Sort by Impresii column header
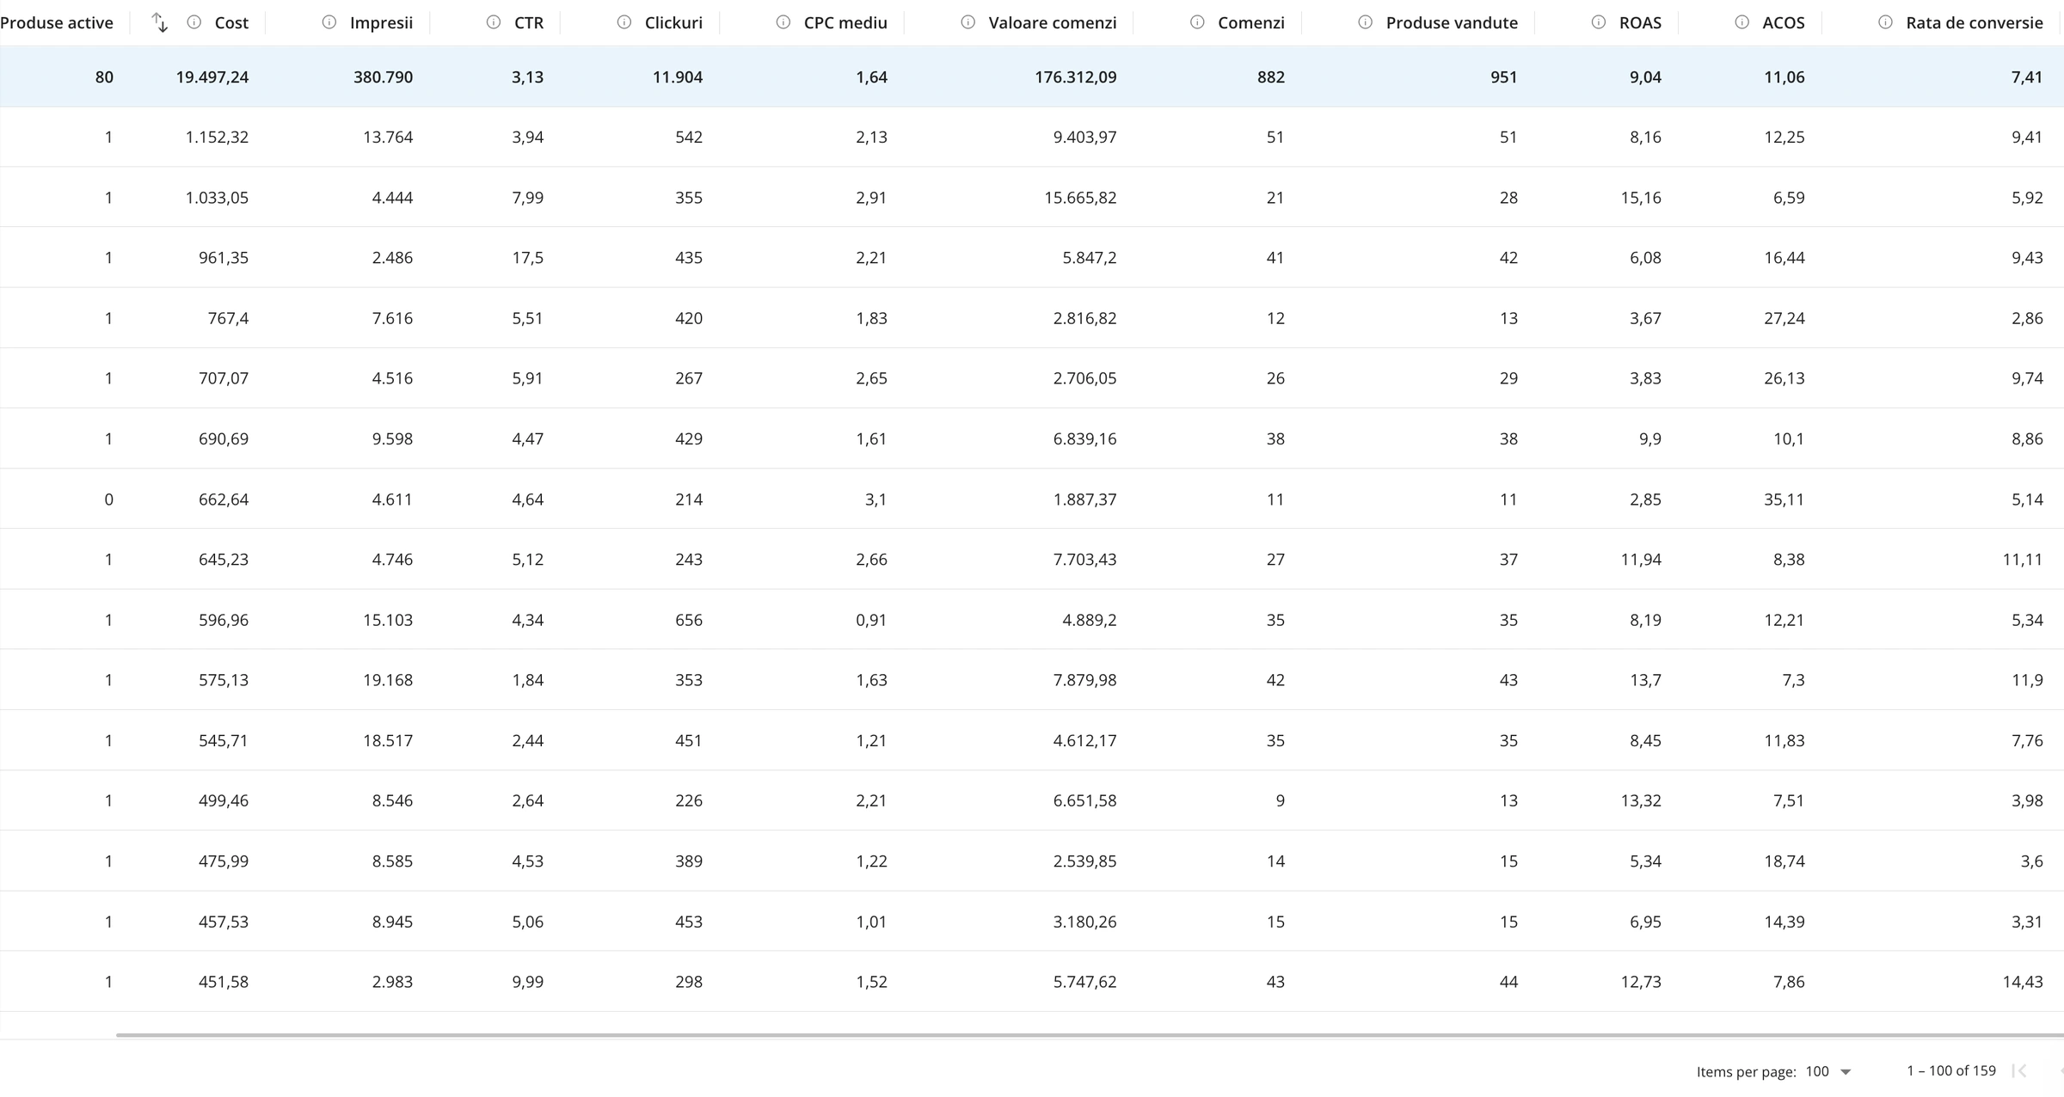The height and width of the screenshot is (1097, 2064). [381, 22]
